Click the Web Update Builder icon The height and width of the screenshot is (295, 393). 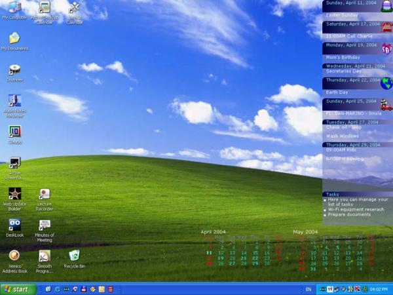(x=15, y=199)
